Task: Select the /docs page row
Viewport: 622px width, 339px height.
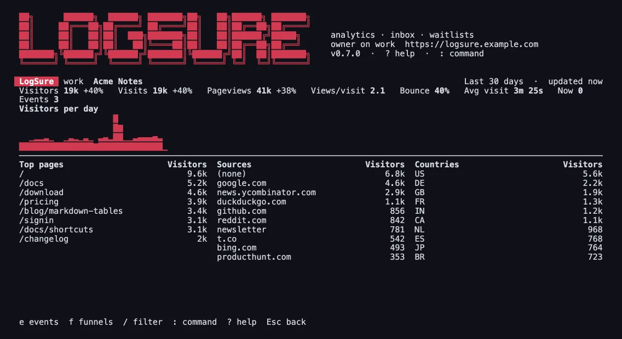Action: point(113,183)
